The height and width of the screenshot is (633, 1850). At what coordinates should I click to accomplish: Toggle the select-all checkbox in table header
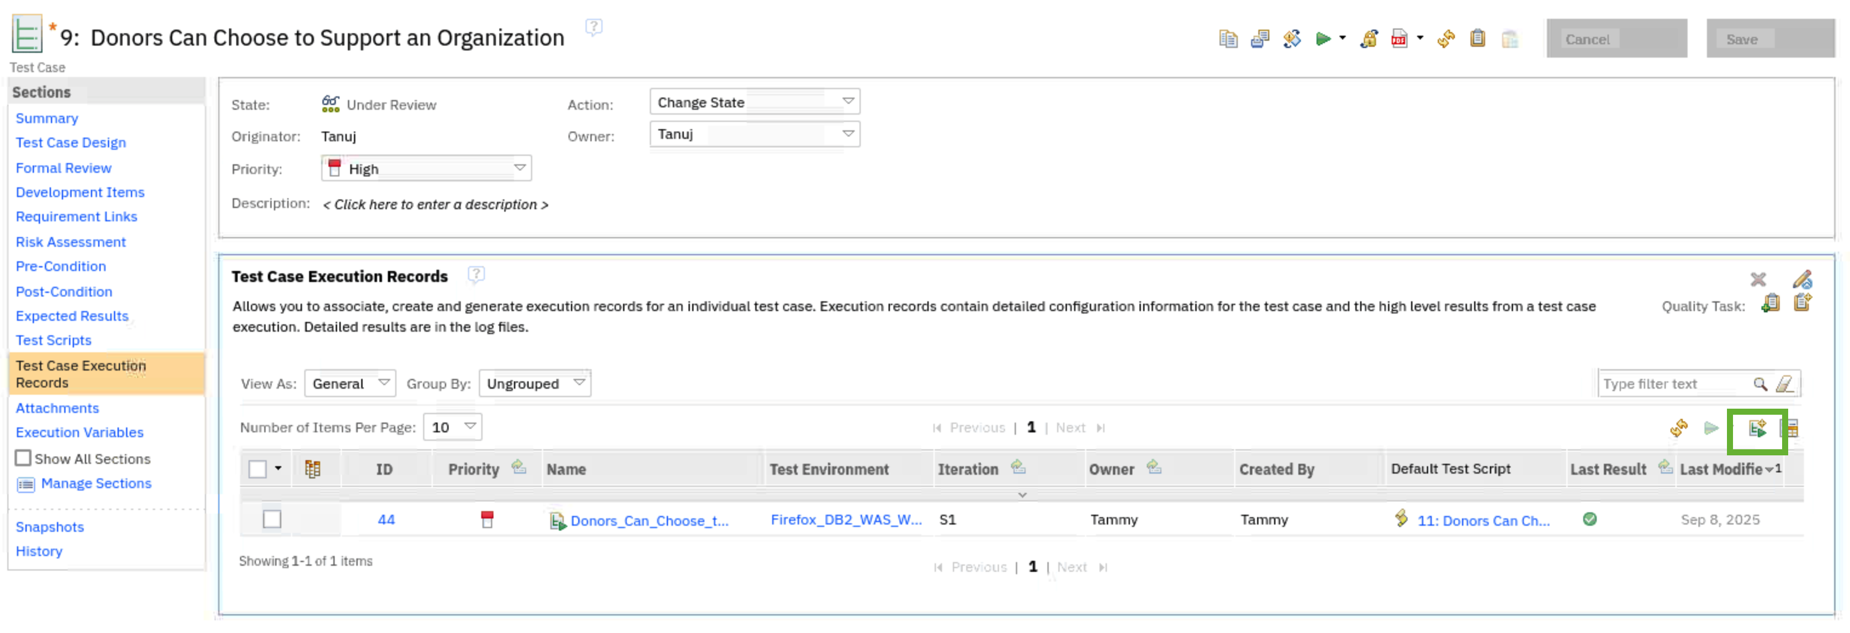(x=257, y=469)
